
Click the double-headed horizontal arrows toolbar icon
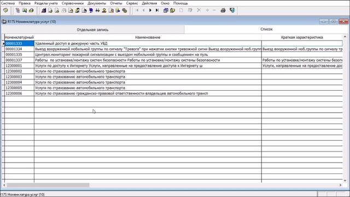pos(97,10)
